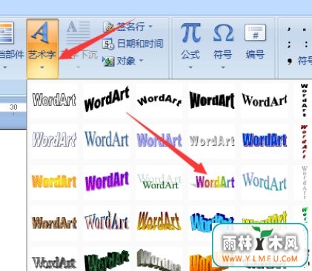Insert a 签名行 signature line
Screen dimensions: 312x271
tap(124, 27)
